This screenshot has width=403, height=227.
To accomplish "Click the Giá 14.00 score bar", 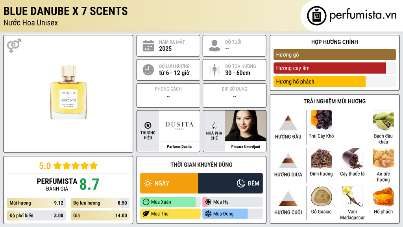I will tap(100, 216).
